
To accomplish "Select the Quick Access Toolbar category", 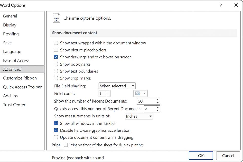I will click(x=22, y=87).
